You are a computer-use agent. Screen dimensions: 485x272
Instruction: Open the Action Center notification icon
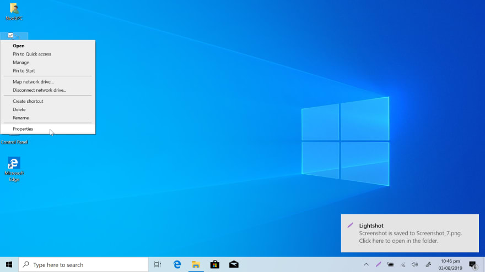click(473, 265)
